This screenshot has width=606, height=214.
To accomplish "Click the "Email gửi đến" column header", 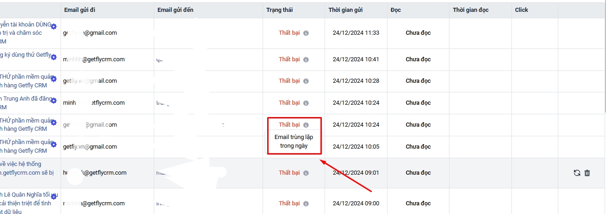I will (x=176, y=10).
